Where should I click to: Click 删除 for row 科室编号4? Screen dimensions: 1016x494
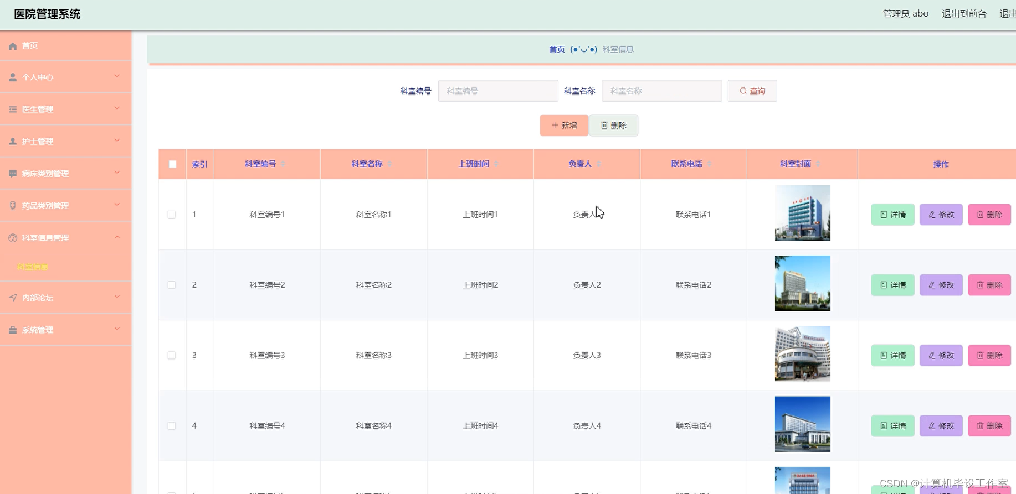tap(989, 426)
